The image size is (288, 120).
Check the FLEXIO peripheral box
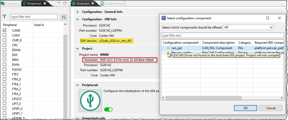click(5, 69)
